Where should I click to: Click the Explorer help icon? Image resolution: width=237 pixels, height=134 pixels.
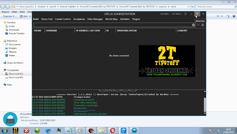tap(234, 16)
